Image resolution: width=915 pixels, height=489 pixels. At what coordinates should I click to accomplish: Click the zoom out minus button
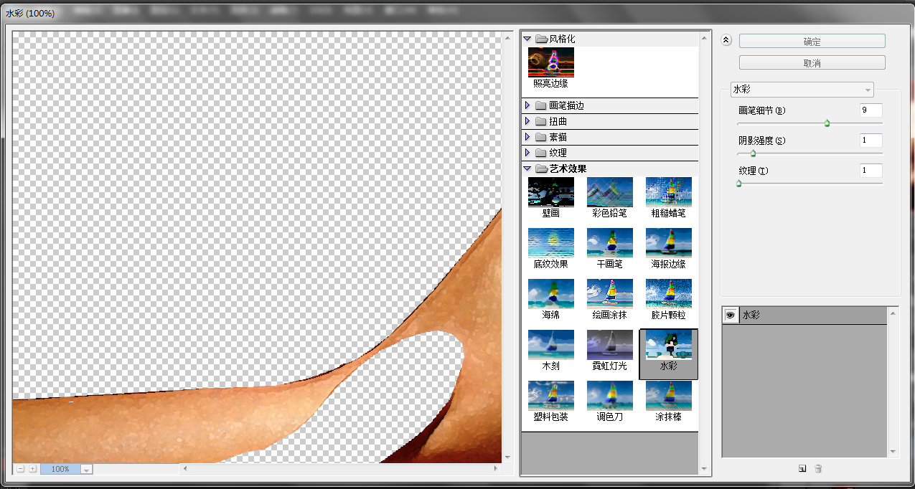21,469
